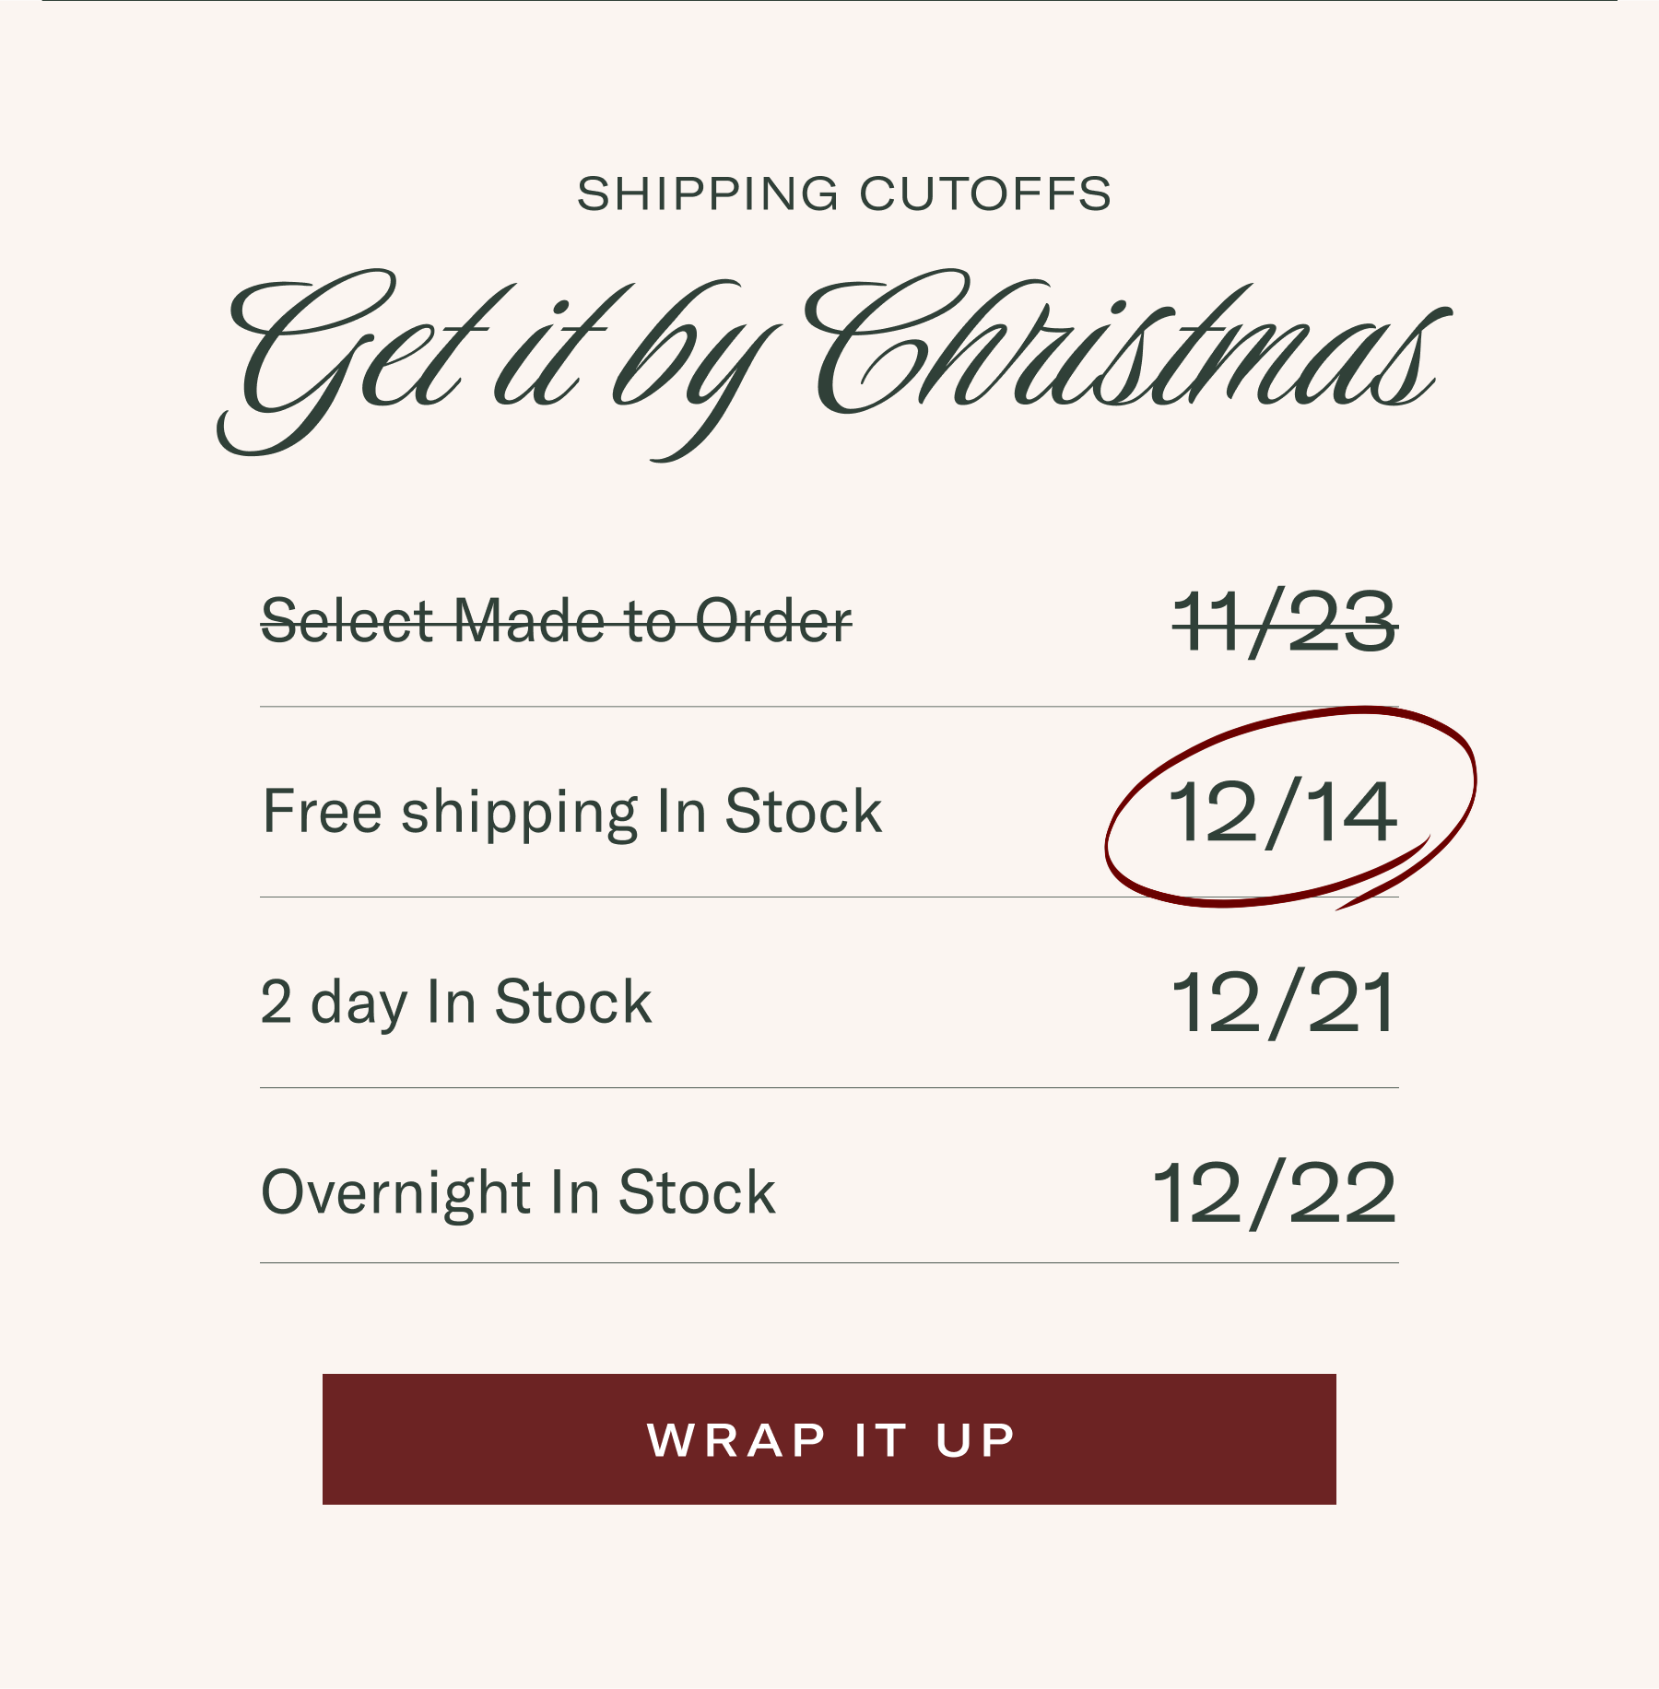
Task: Click the 12/21 cutoff date
Action: coord(1282,1003)
